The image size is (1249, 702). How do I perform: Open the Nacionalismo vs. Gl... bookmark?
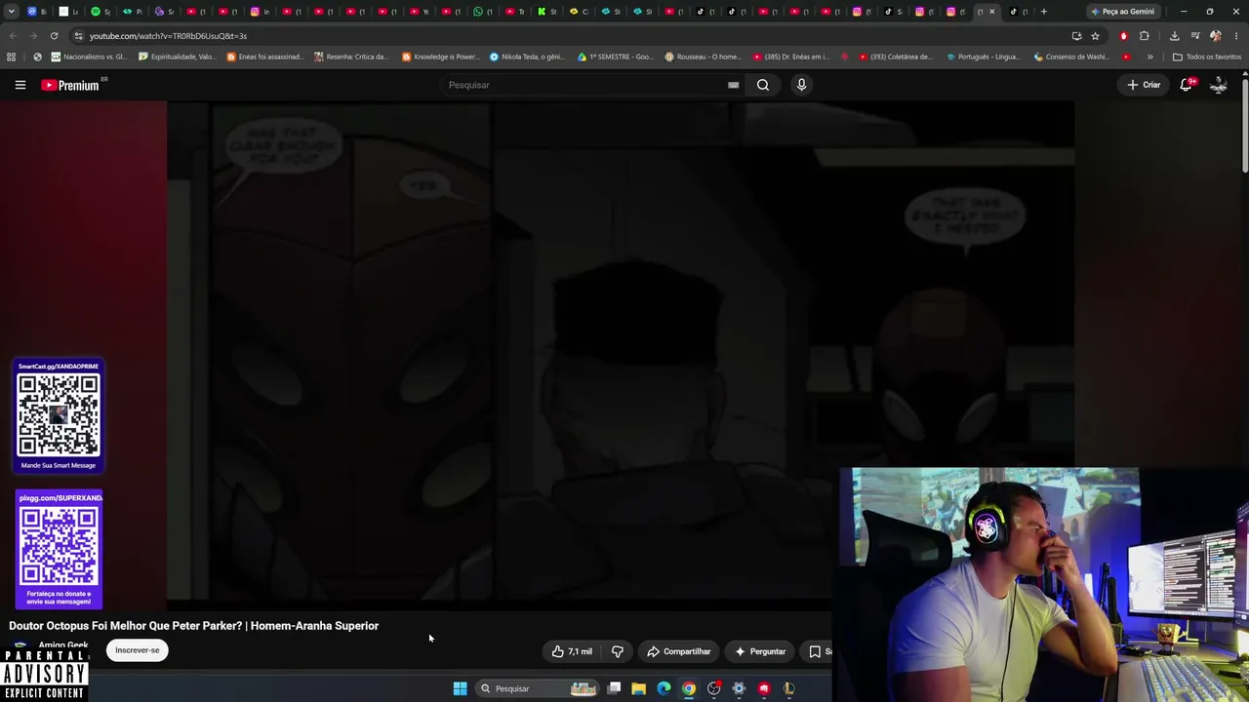coord(88,57)
